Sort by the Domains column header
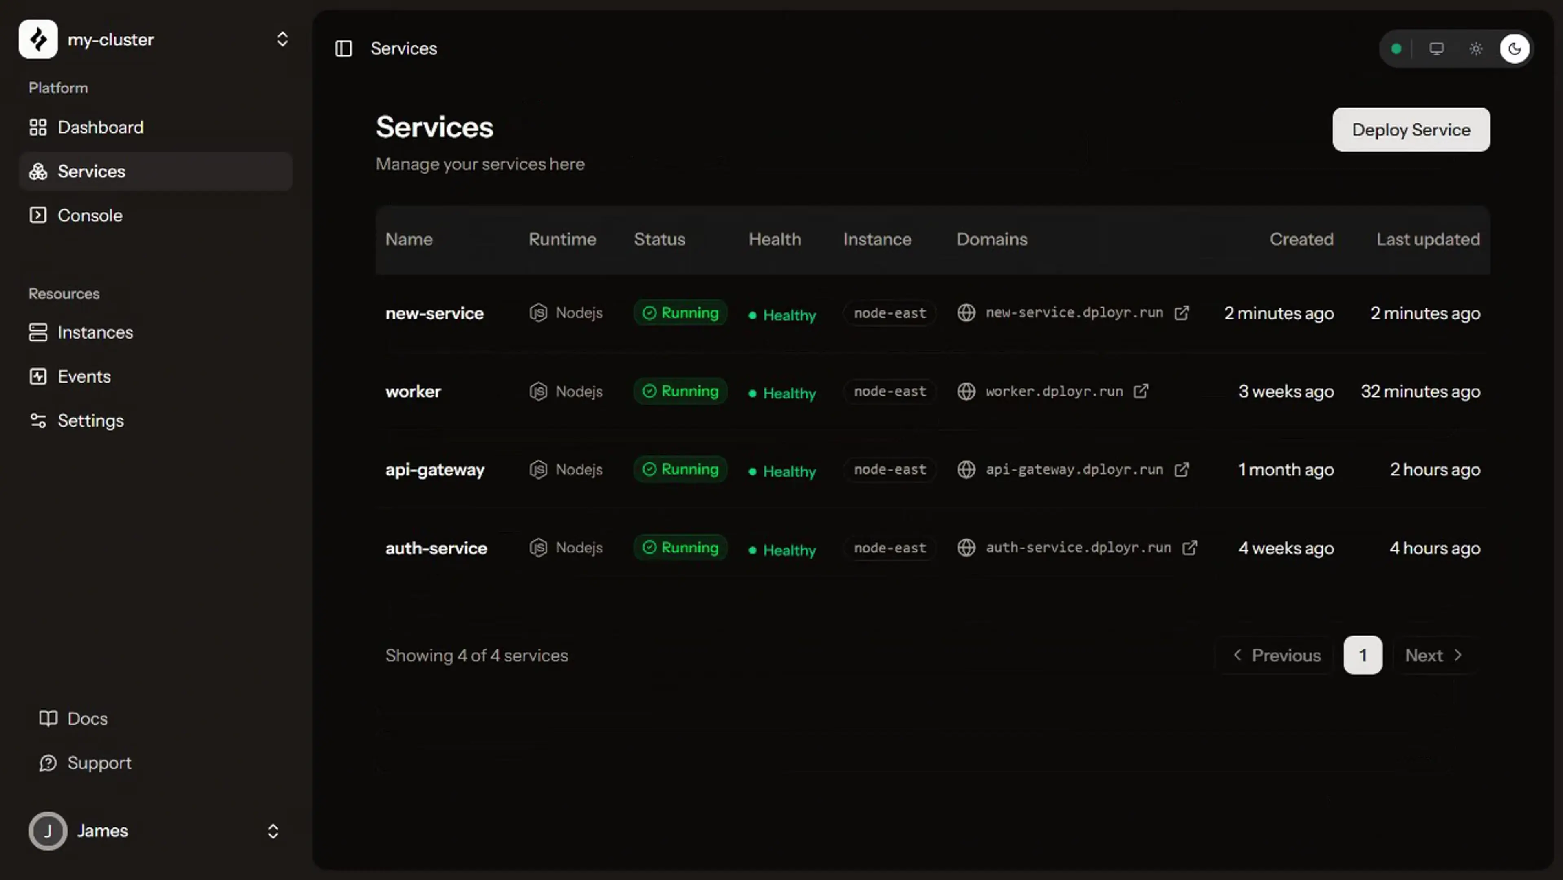This screenshot has width=1563, height=880. [992, 239]
